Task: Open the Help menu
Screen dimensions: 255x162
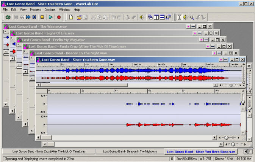Action: tap(77, 10)
